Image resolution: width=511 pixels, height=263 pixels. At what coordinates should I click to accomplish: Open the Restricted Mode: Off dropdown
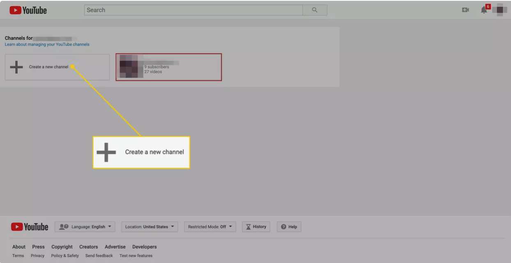pyautogui.click(x=210, y=227)
